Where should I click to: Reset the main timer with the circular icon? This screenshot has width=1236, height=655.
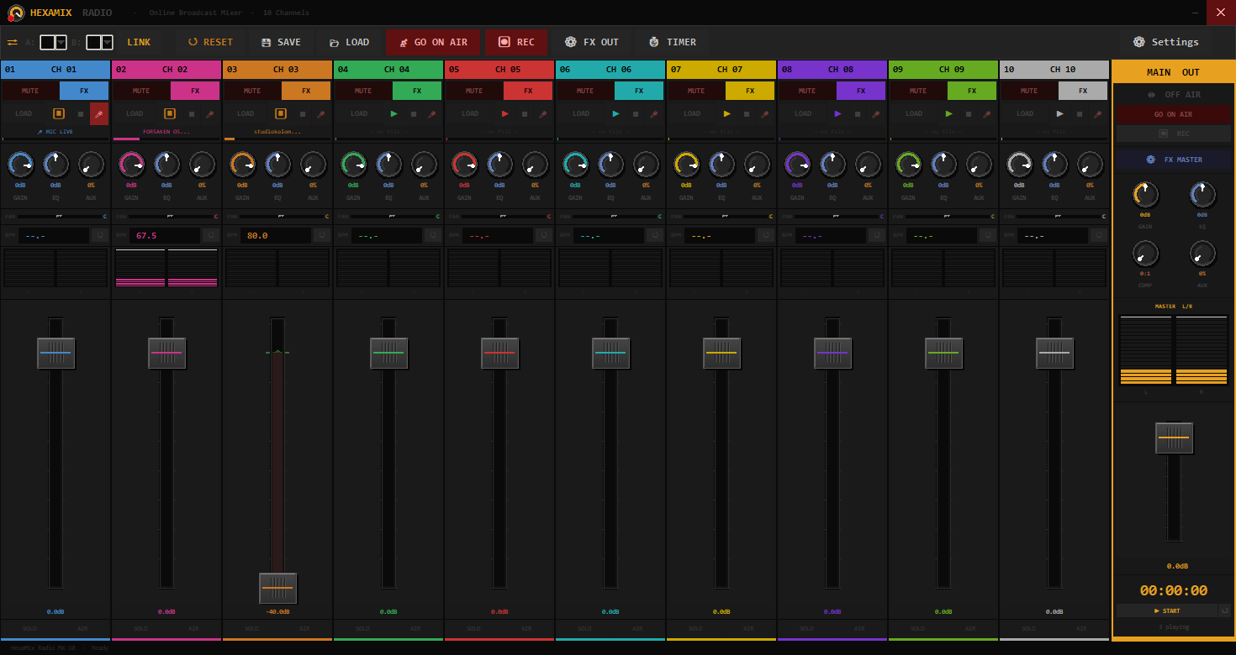1225,610
